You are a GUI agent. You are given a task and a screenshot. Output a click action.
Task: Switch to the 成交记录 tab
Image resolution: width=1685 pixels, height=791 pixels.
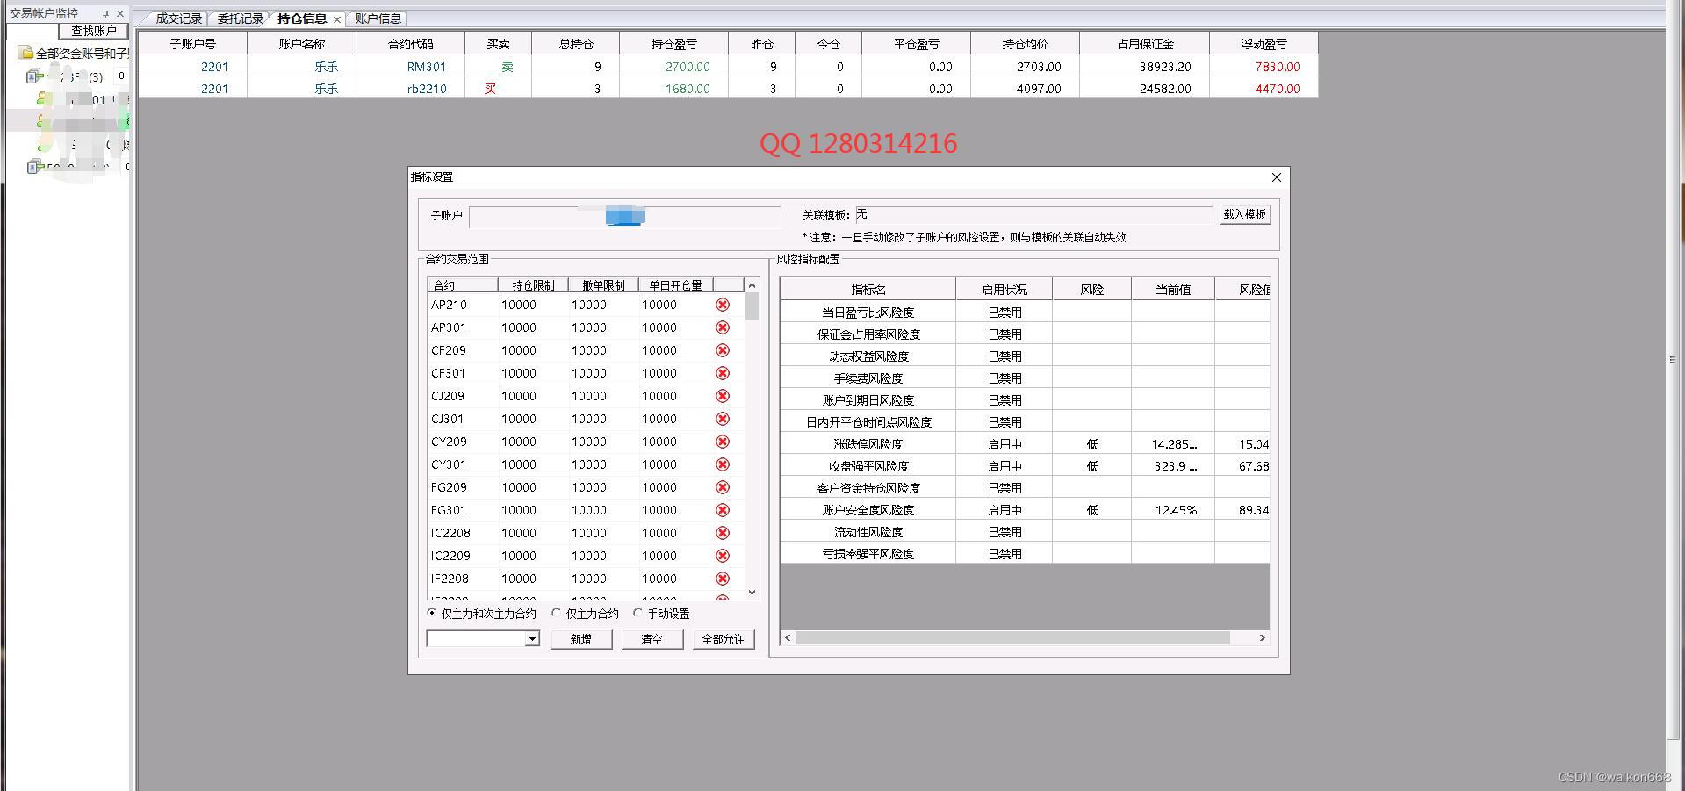(x=178, y=18)
